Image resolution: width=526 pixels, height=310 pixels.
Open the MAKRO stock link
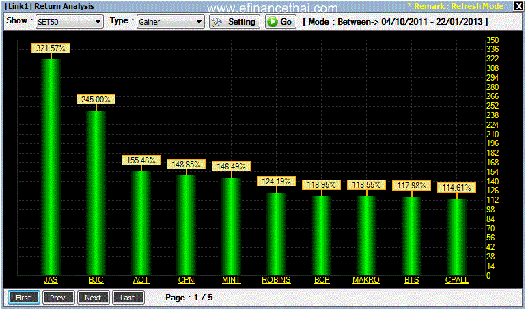pyautogui.click(x=366, y=280)
